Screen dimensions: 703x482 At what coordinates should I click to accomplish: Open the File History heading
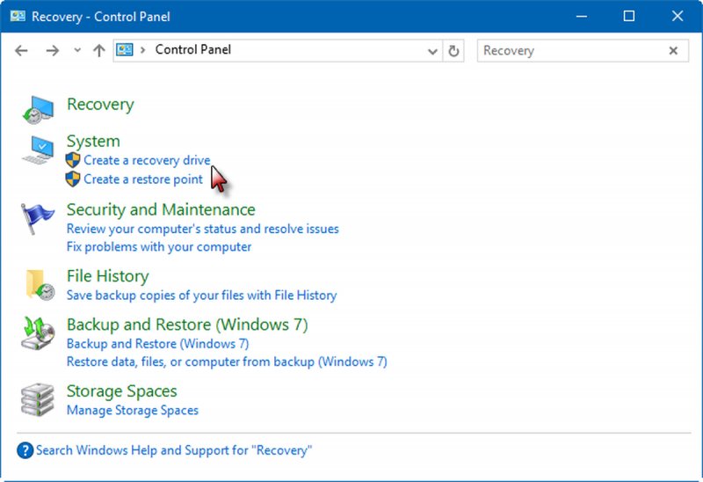(x=108, y=276)
